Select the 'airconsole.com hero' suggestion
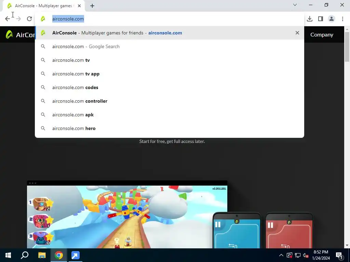The width and height of the screenshot is (350, 262). (170, 128)
